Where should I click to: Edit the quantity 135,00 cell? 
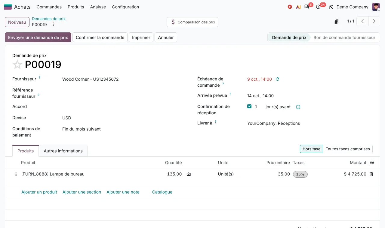pos(174,174)
